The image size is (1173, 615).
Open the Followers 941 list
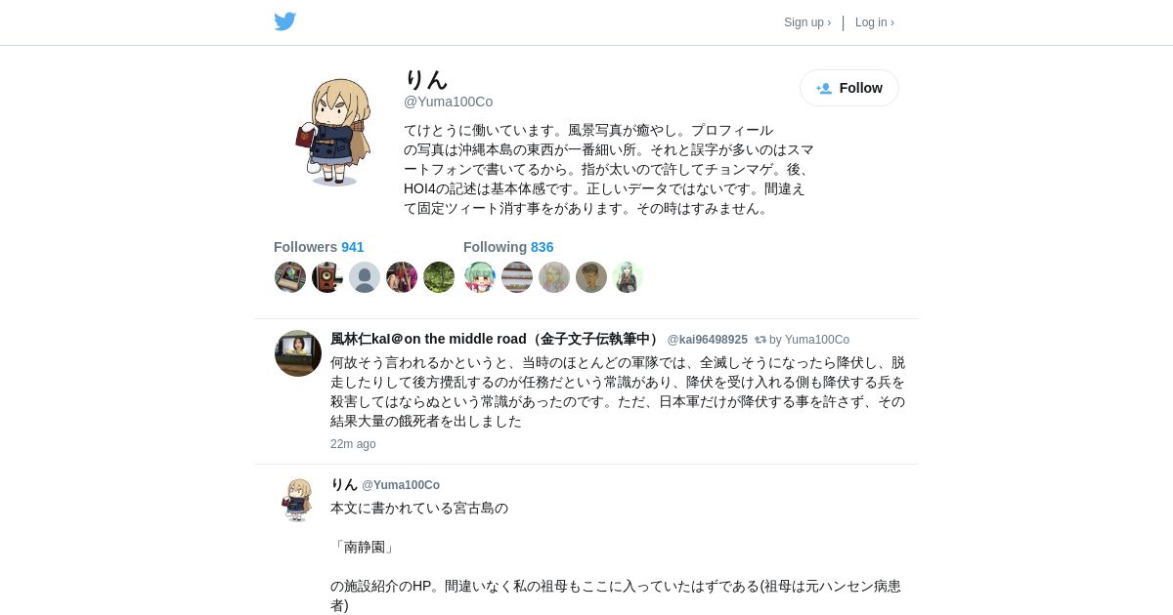pos(319,247)
